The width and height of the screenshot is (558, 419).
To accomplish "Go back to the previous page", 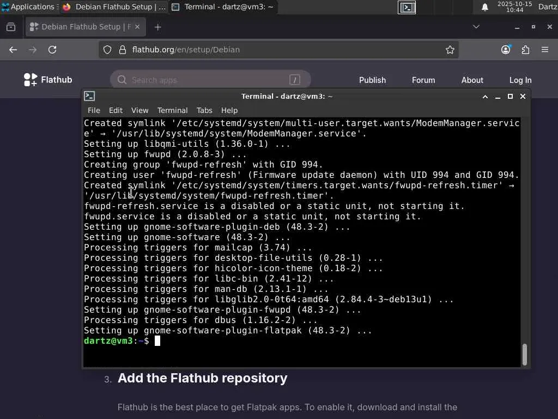I will pos(13,50).
